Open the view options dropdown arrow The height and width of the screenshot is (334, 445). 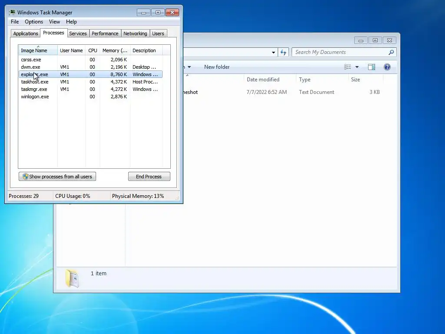point(357,67)
